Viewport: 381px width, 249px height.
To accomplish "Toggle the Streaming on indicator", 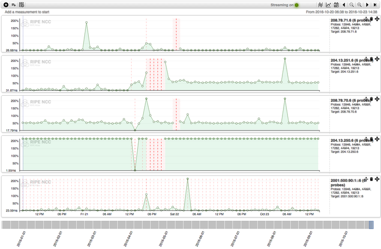I will [297, 5].
